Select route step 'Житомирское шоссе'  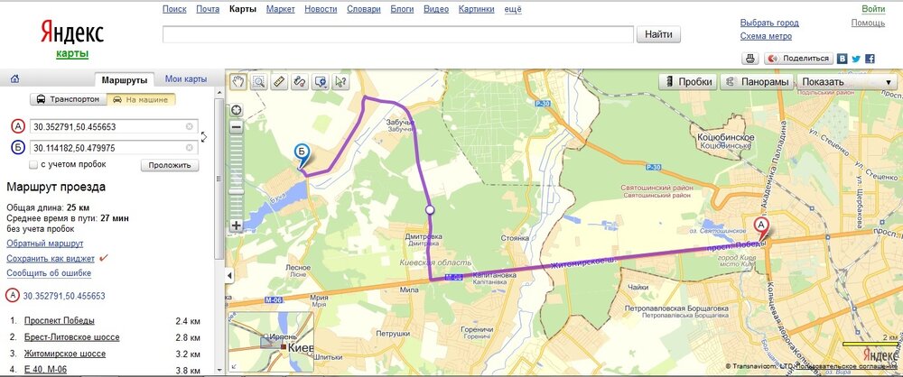point(64,354)
